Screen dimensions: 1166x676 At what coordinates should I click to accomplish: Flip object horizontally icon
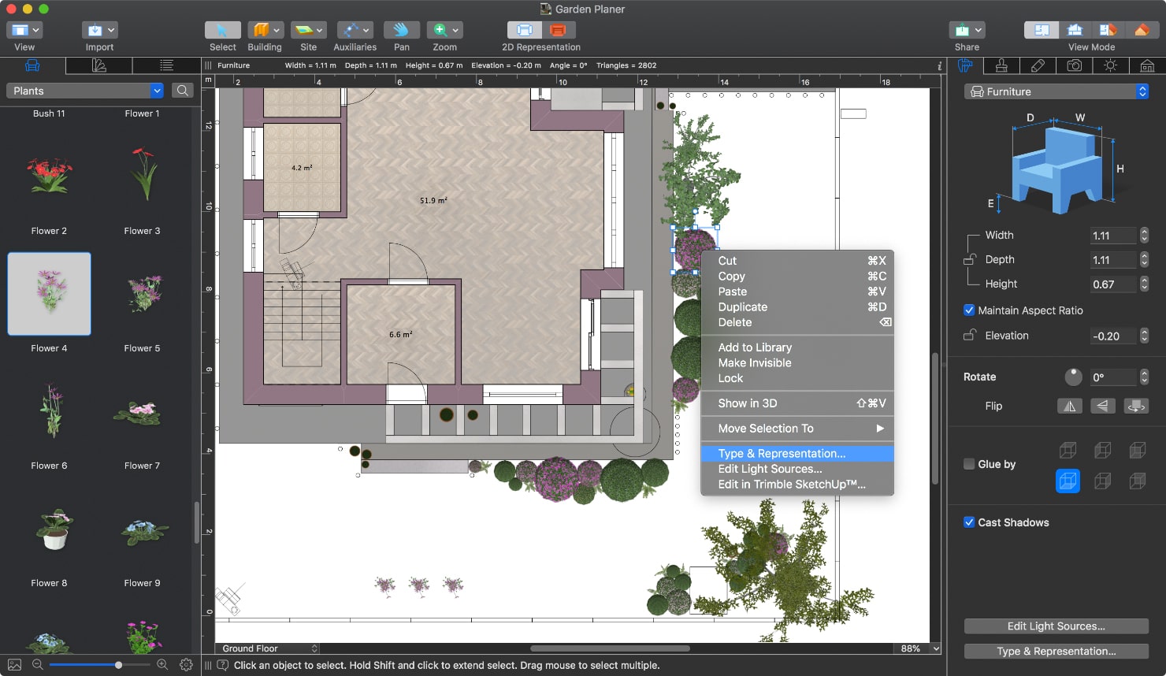[1069, 406]
